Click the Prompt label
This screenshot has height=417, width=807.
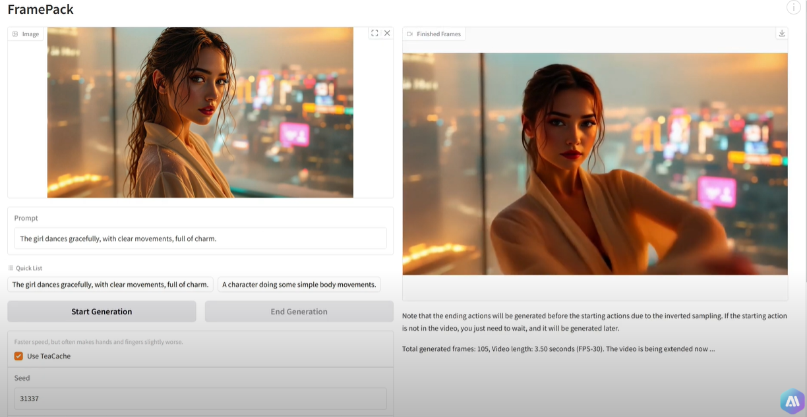(26, 218)
